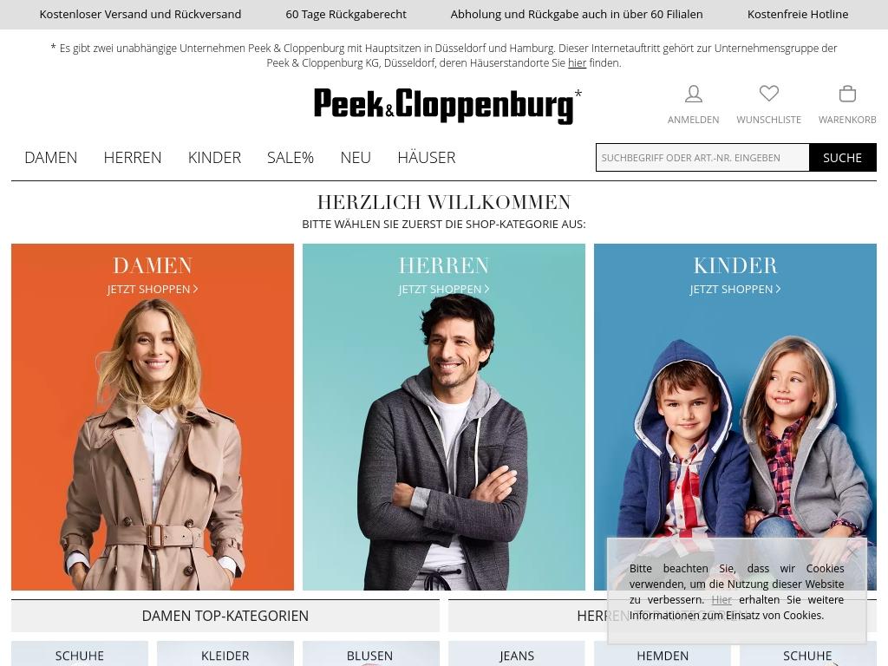Viewport: 888px width, 666px height.
Task: Open the Herren navigation menu
Action: click(133, 158)
